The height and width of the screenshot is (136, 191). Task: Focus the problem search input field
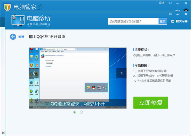[x=133, y=21]
